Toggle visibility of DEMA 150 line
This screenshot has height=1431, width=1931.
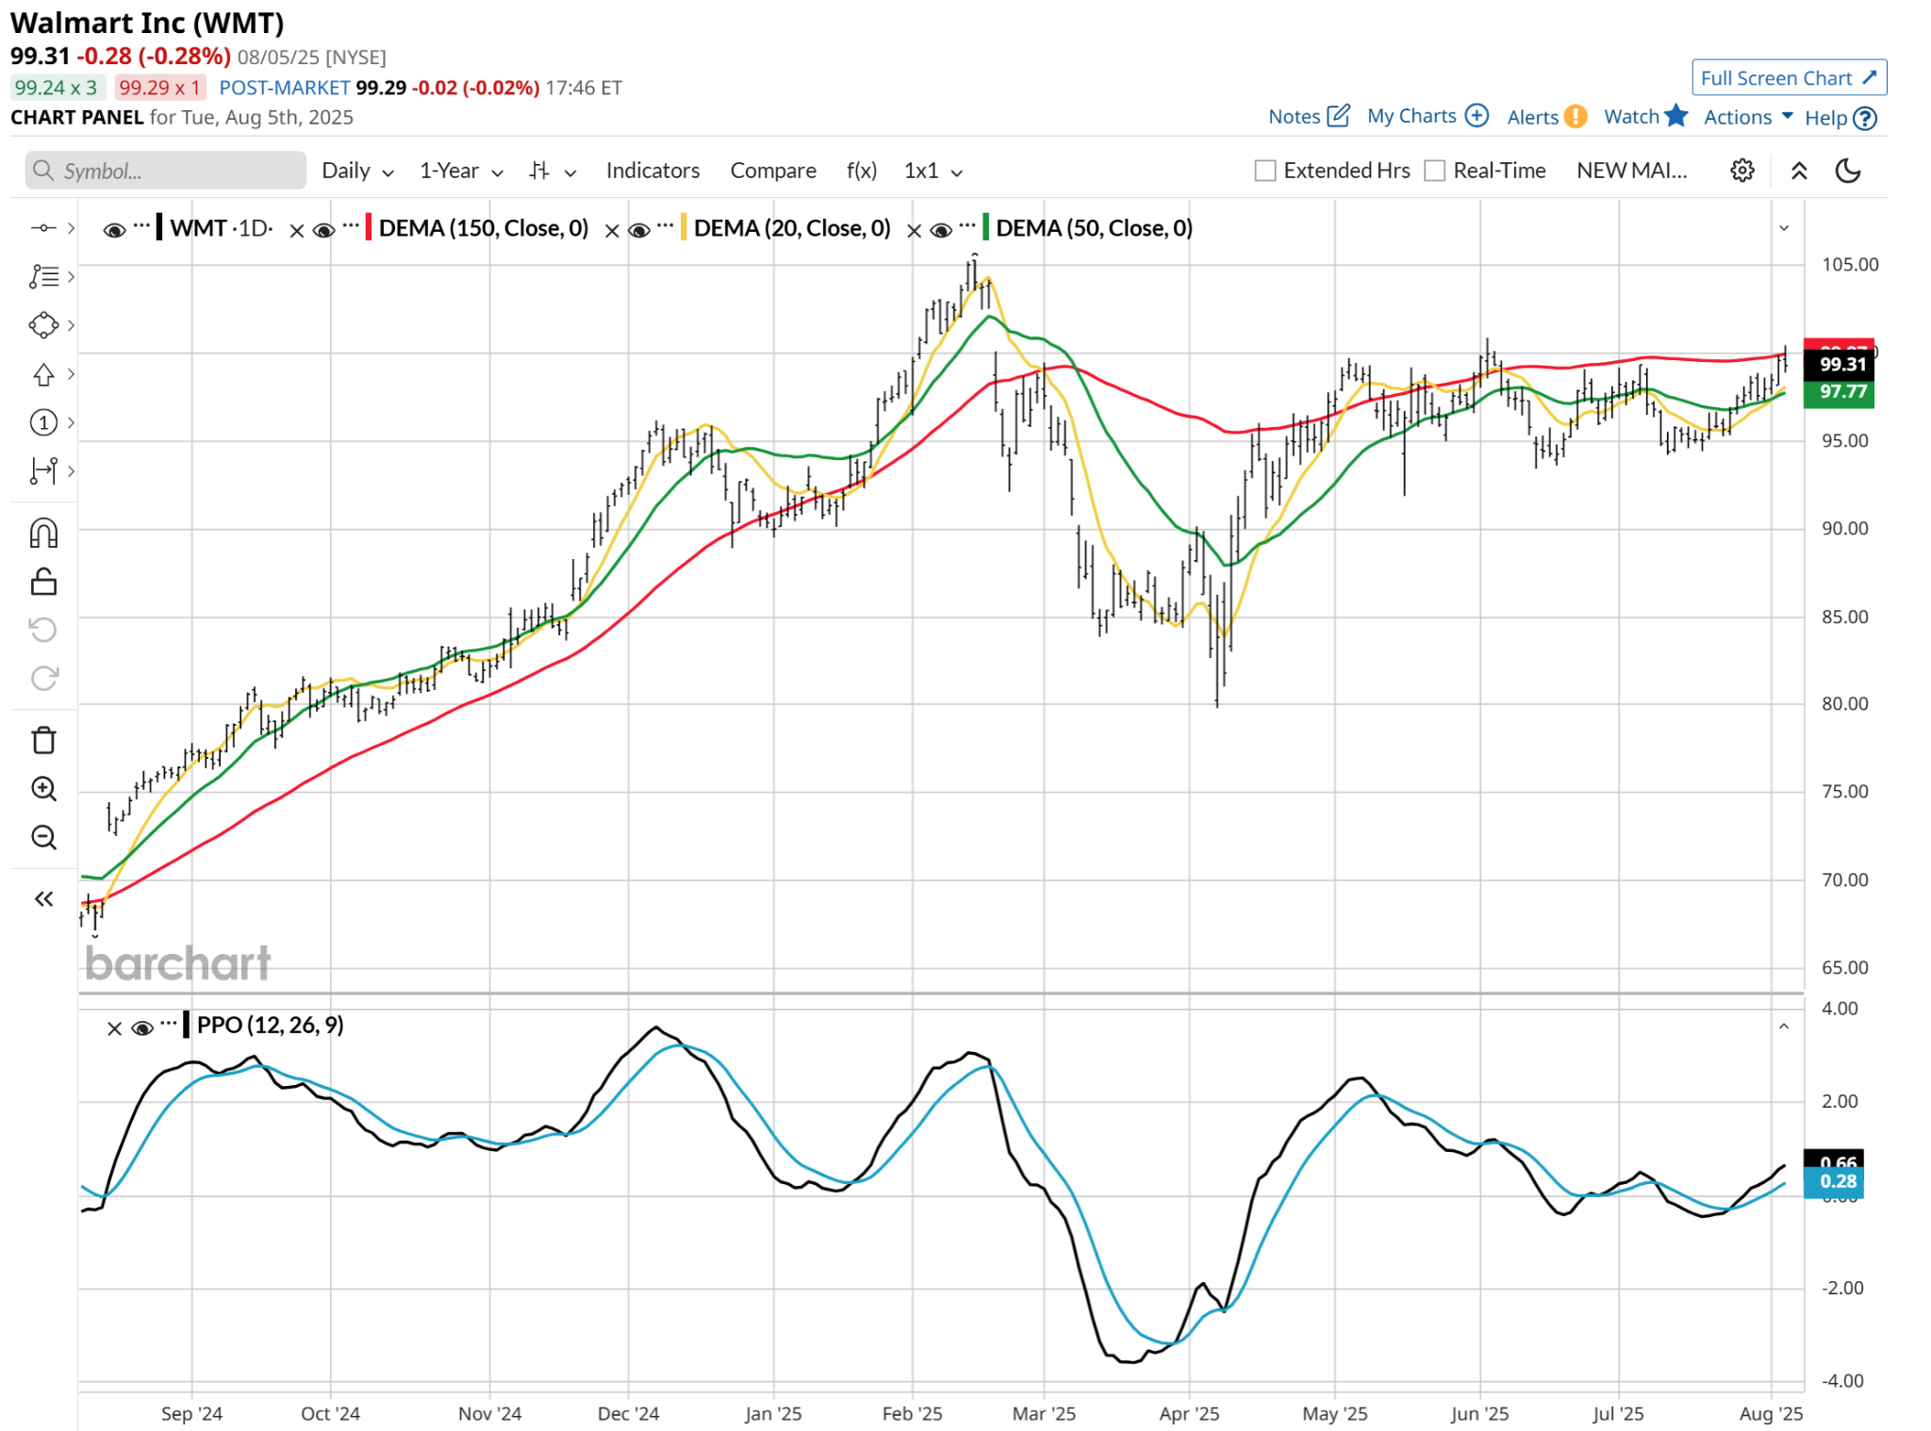[324, 231]
